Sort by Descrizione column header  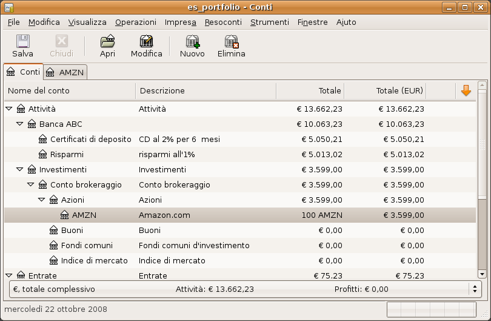(x=206, y=91)
